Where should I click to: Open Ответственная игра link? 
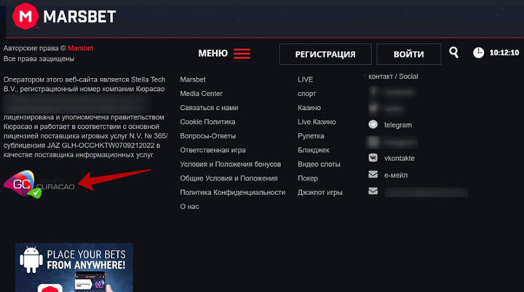point(213,150)
